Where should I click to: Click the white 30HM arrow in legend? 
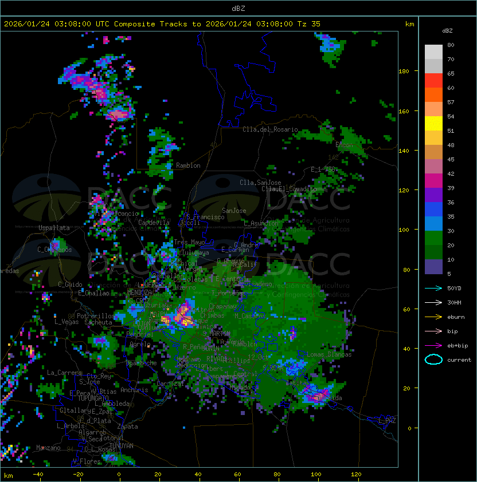[433, 302]
